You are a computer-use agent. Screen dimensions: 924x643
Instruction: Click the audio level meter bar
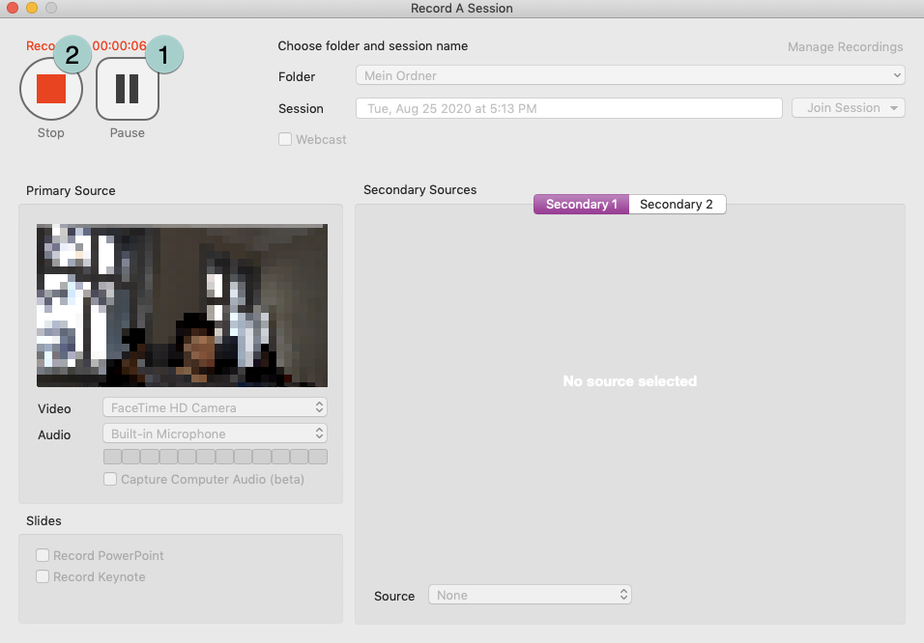[x=215, y=457]
